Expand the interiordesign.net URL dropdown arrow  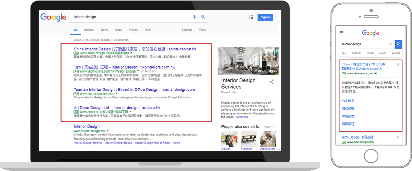tap(108, 131)
